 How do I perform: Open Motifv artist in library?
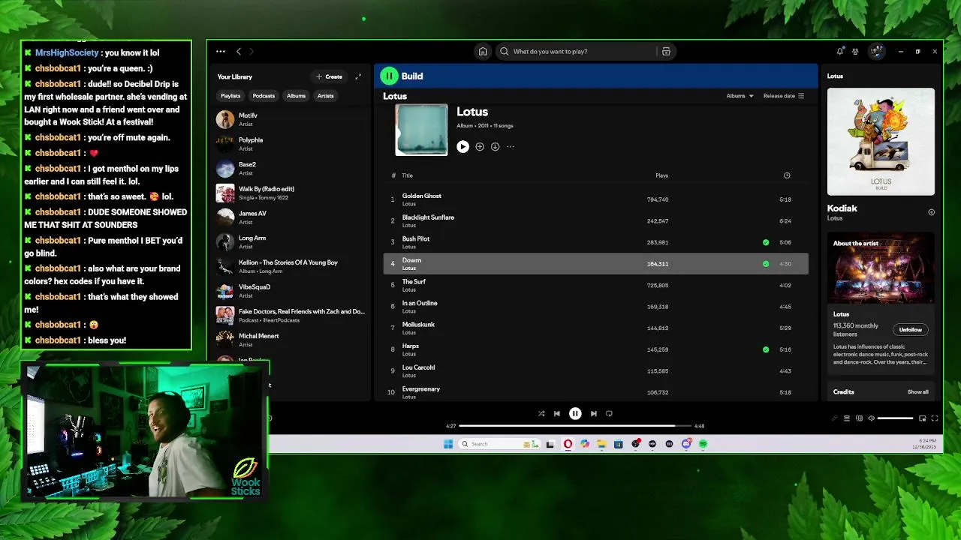click(x=290, y=119)
